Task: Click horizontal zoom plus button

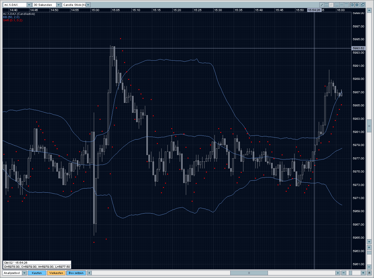Action: (x=363, y=273)
